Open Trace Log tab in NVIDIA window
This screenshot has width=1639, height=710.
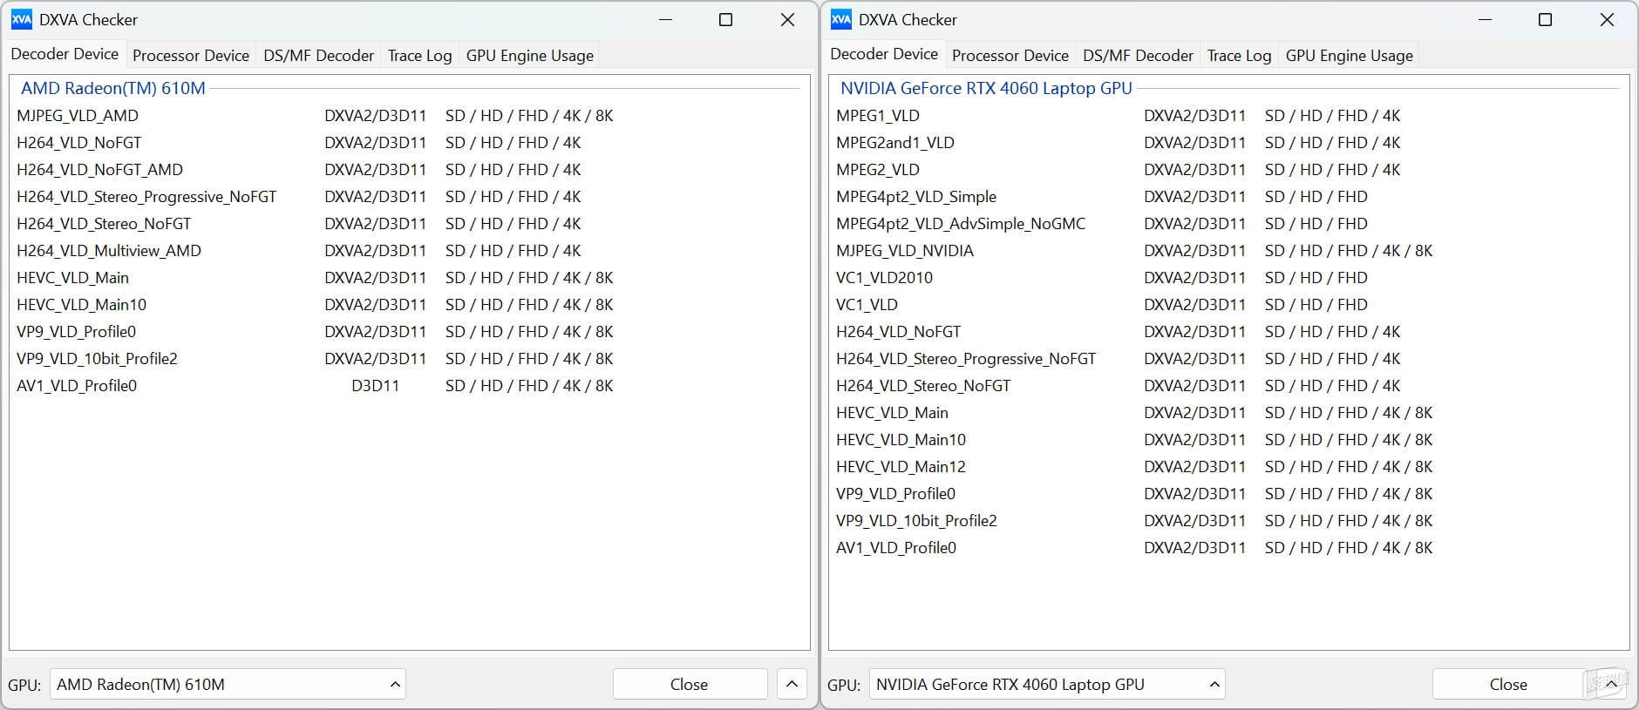(x=1239, y=55)
